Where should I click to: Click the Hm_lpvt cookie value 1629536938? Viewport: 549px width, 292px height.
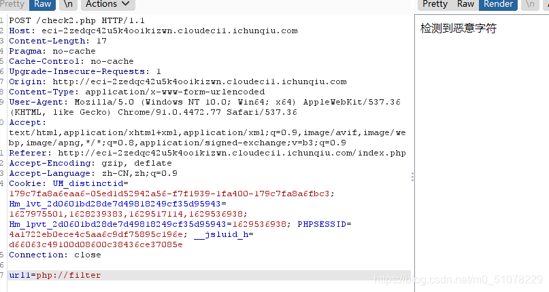pos(259,224)
